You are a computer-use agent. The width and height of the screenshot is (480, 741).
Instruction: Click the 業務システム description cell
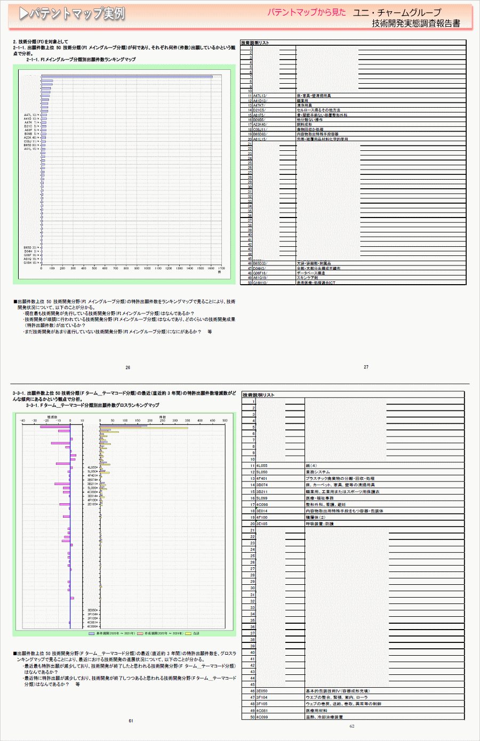[x=318, y=472]
